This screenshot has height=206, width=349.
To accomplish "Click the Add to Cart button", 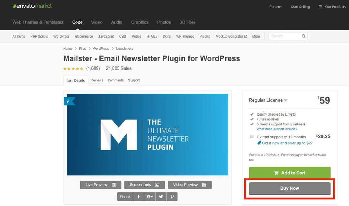I will click(x=290, y=173).
